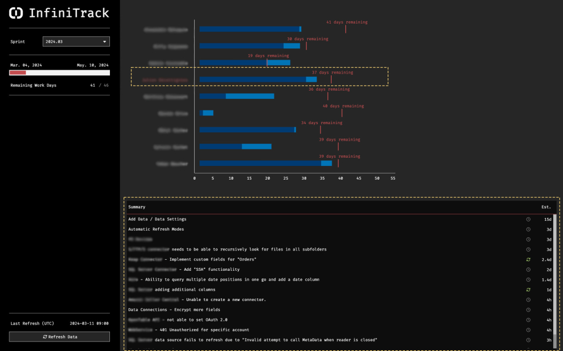Click the '34 days remaining' chart label
The image size is (563, 351).
tap(322, 122)
